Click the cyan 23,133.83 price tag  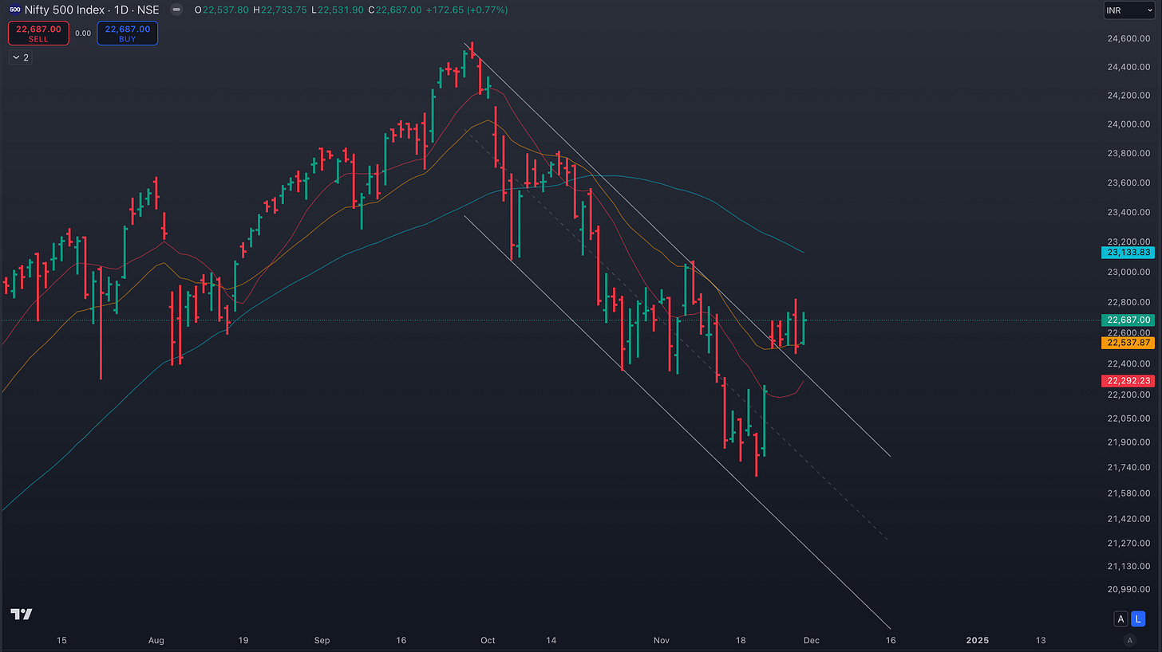click(x=1128, y=252)
